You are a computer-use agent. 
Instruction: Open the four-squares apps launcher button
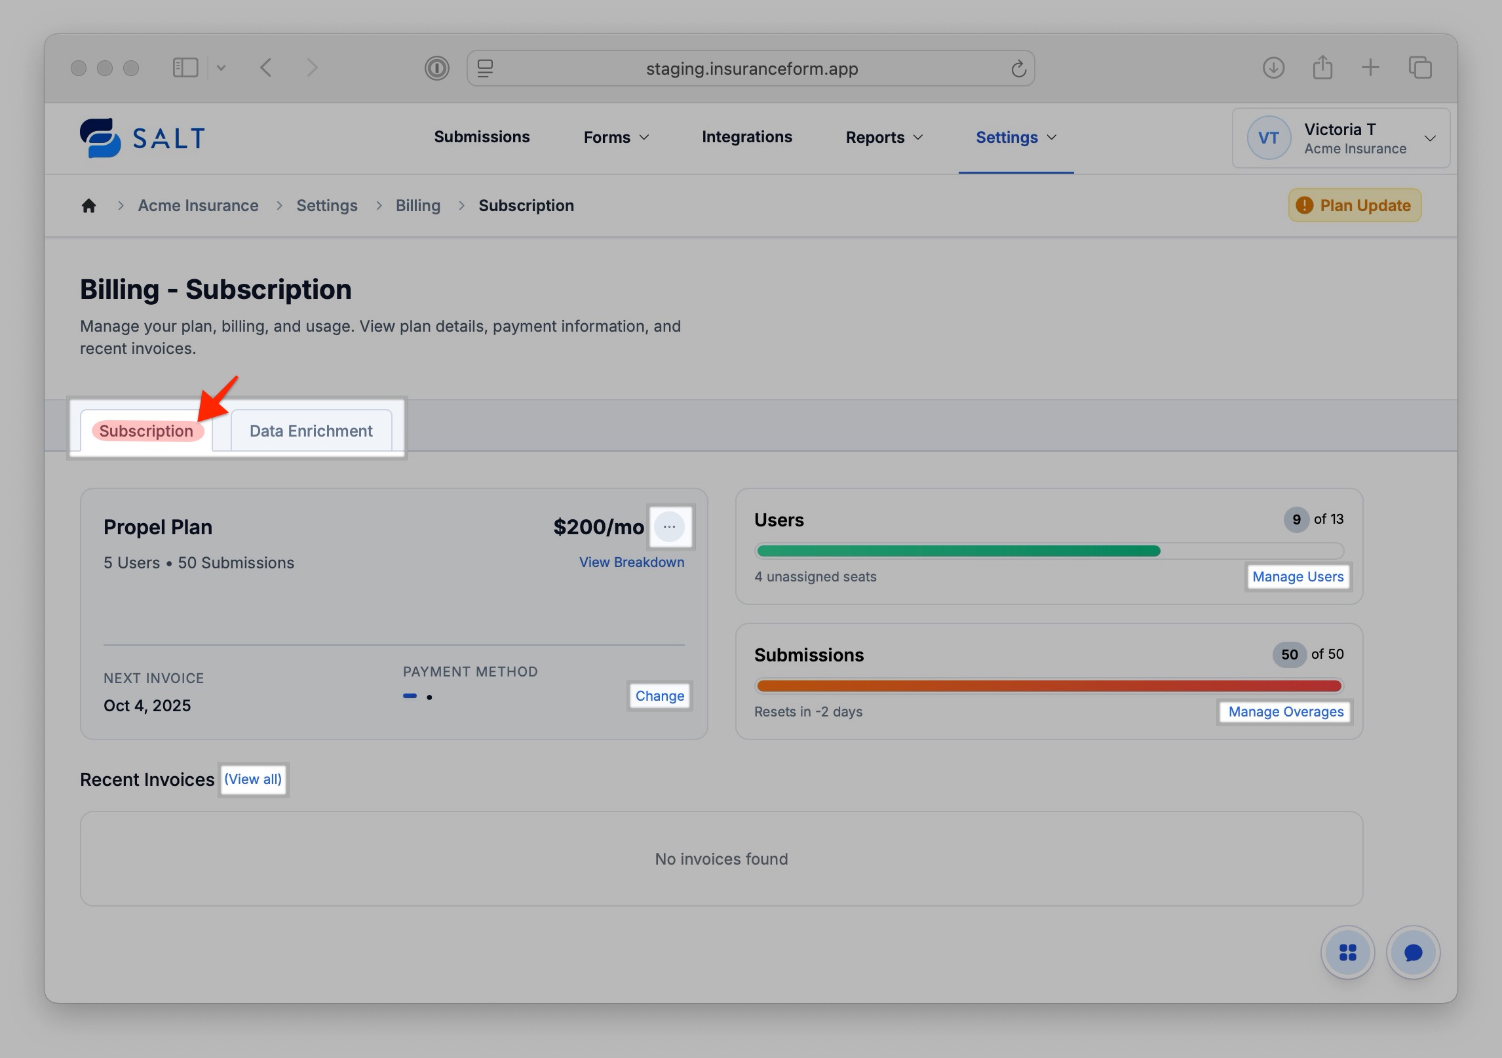[1347, 952]
